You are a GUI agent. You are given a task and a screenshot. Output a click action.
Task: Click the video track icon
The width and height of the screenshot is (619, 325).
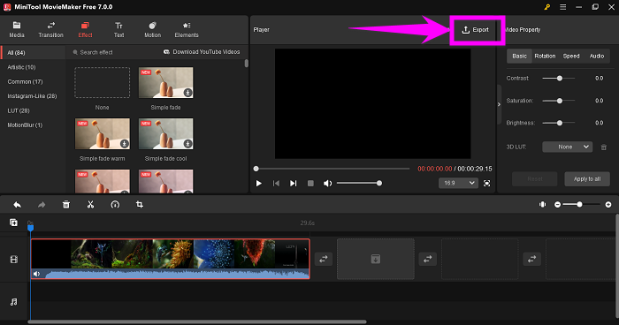point(14,260)
